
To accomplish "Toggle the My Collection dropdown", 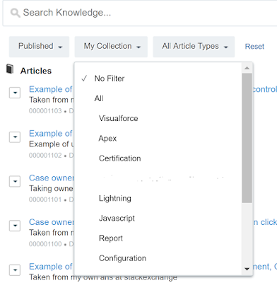I will point(111,47).
